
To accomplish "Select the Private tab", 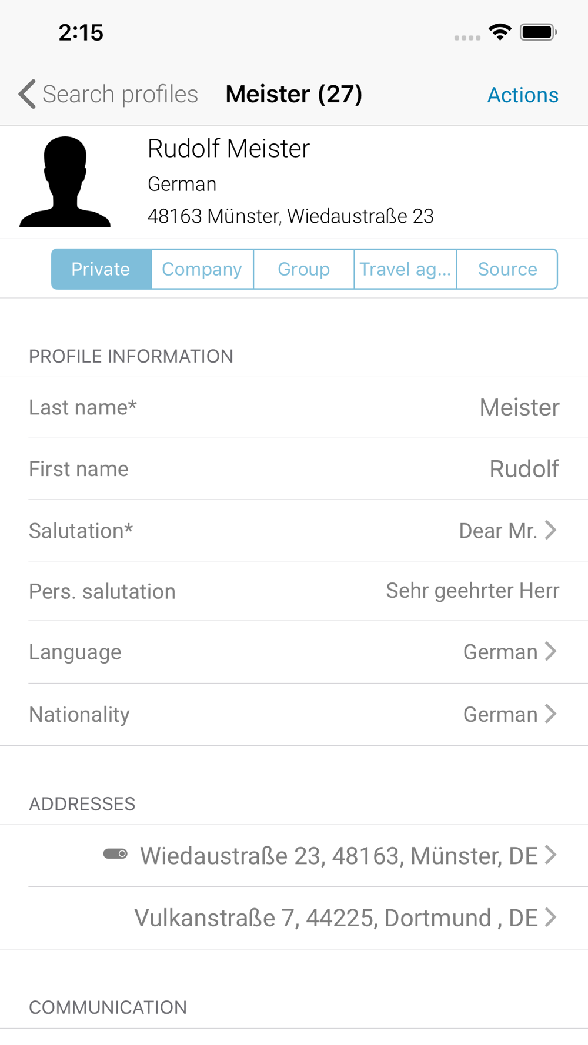I will 101,269.
